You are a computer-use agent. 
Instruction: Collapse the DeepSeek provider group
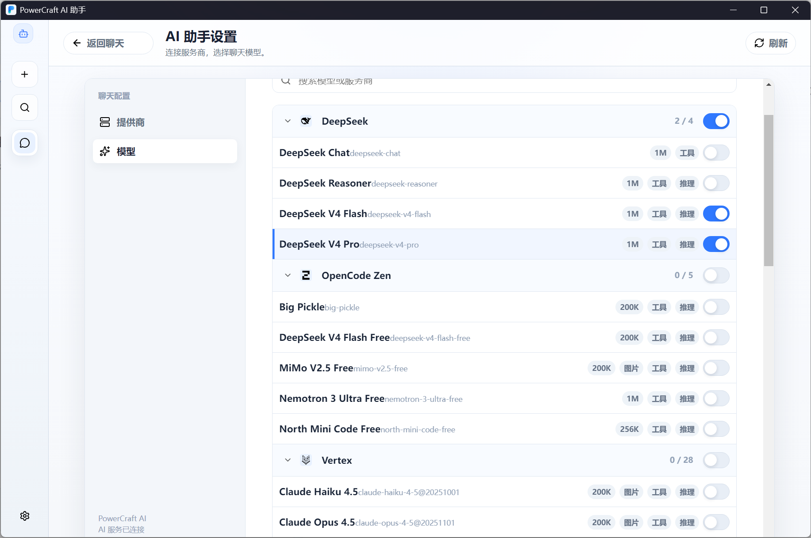288,121
